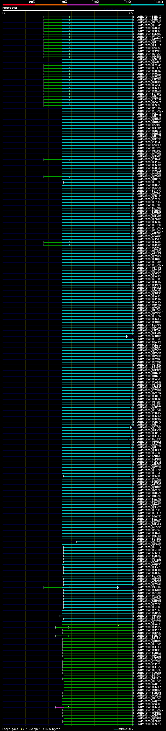The height and width of the screenshot is (731, 166).
Task: Click hit label UniRef100_B2LWM0
Action: [x=149, y=34]
